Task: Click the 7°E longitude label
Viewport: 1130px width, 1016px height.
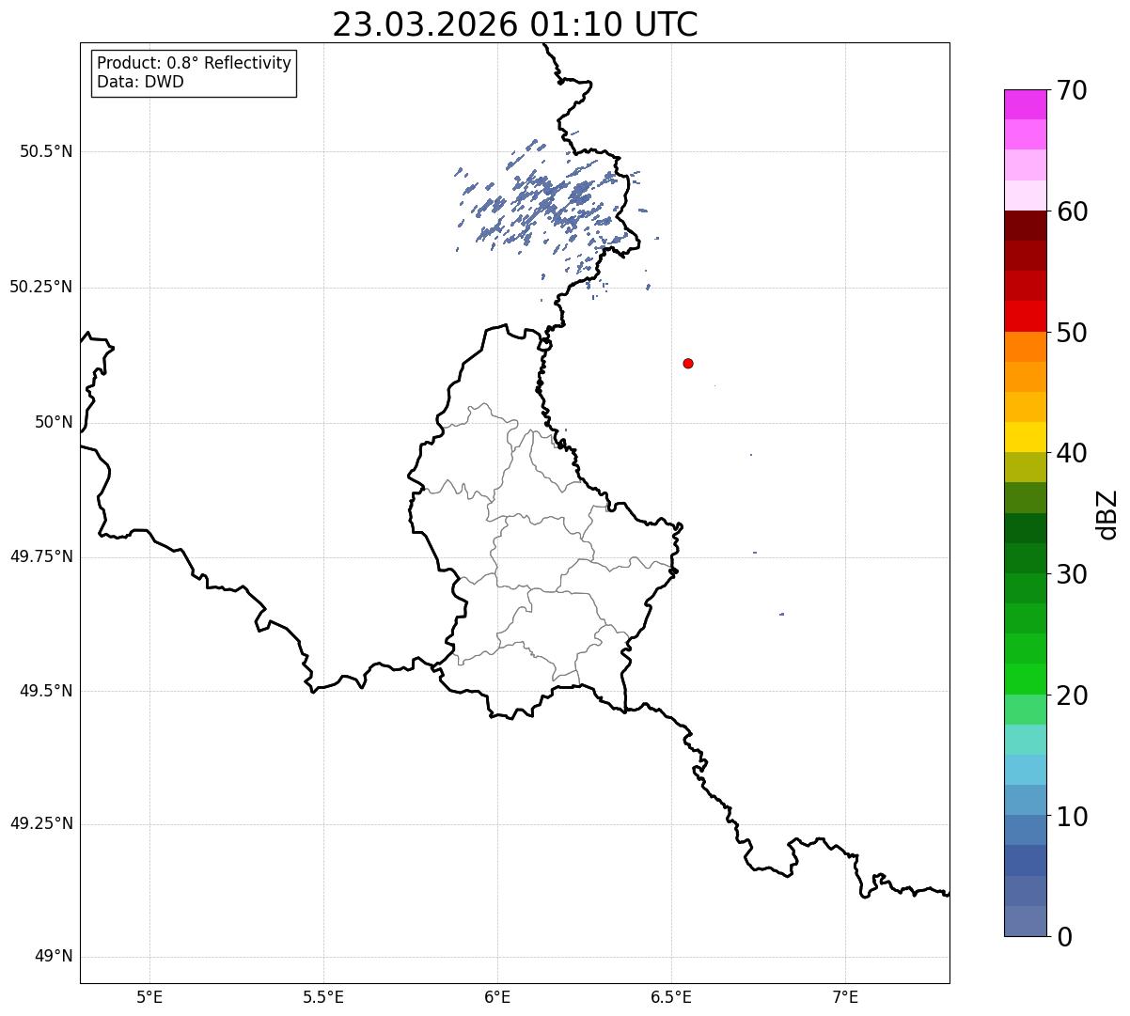Action: 845,996
